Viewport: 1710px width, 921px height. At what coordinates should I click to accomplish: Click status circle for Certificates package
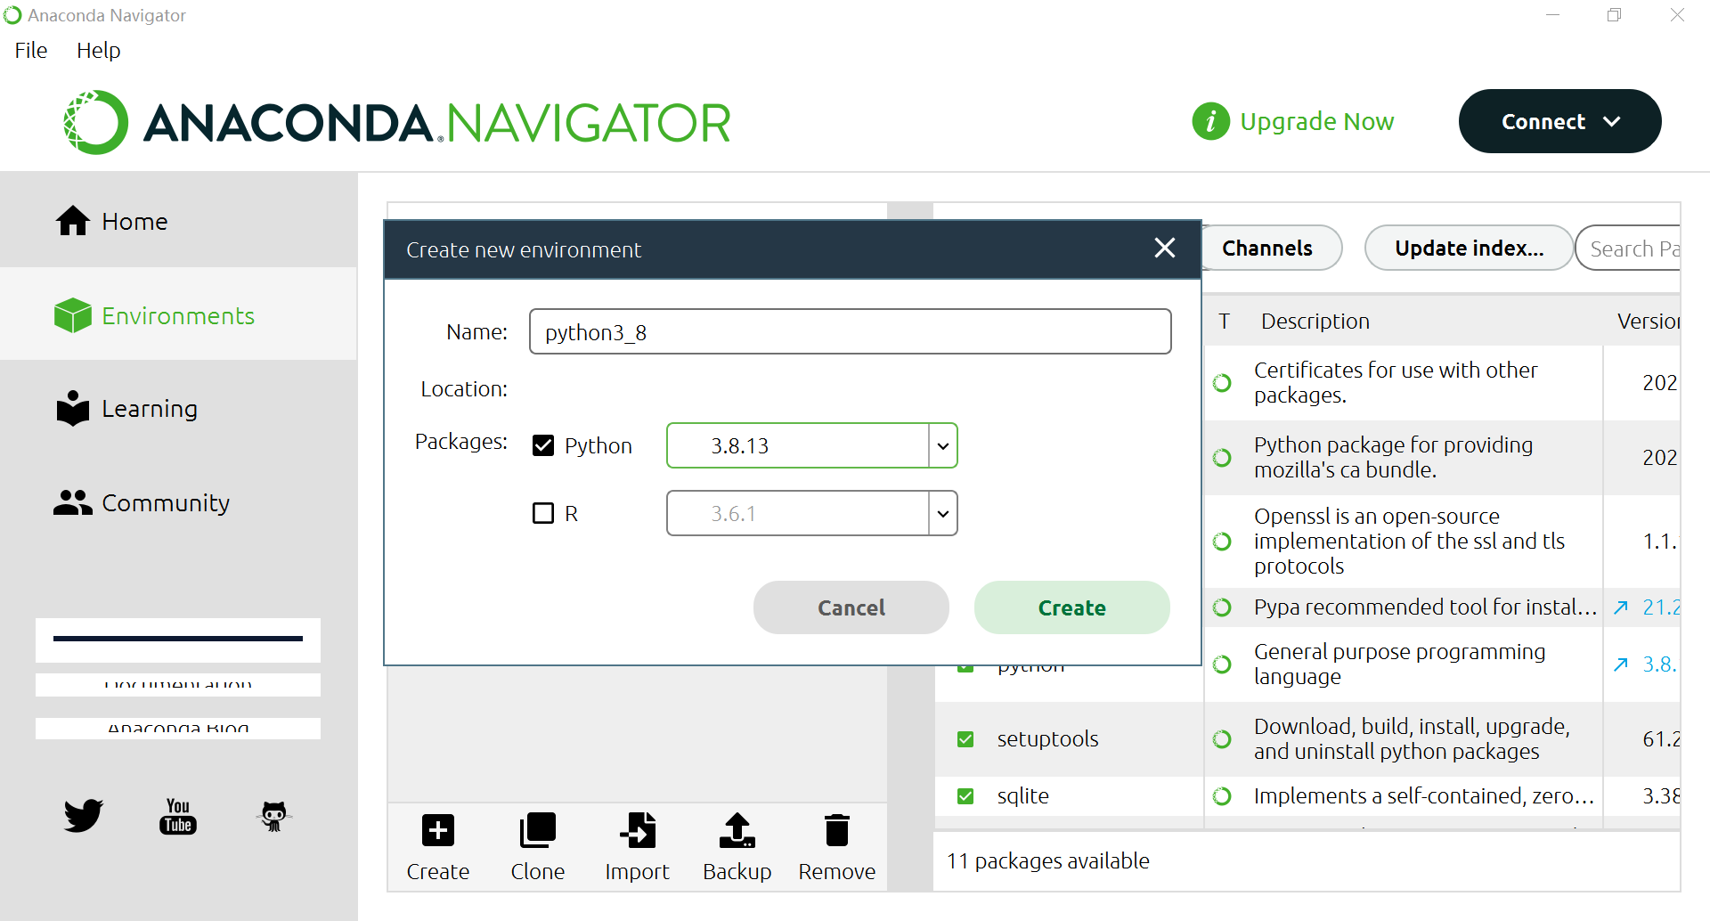[x=1223, y=383]
